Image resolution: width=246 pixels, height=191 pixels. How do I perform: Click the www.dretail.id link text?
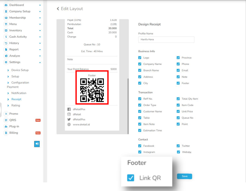coord(81,125)
